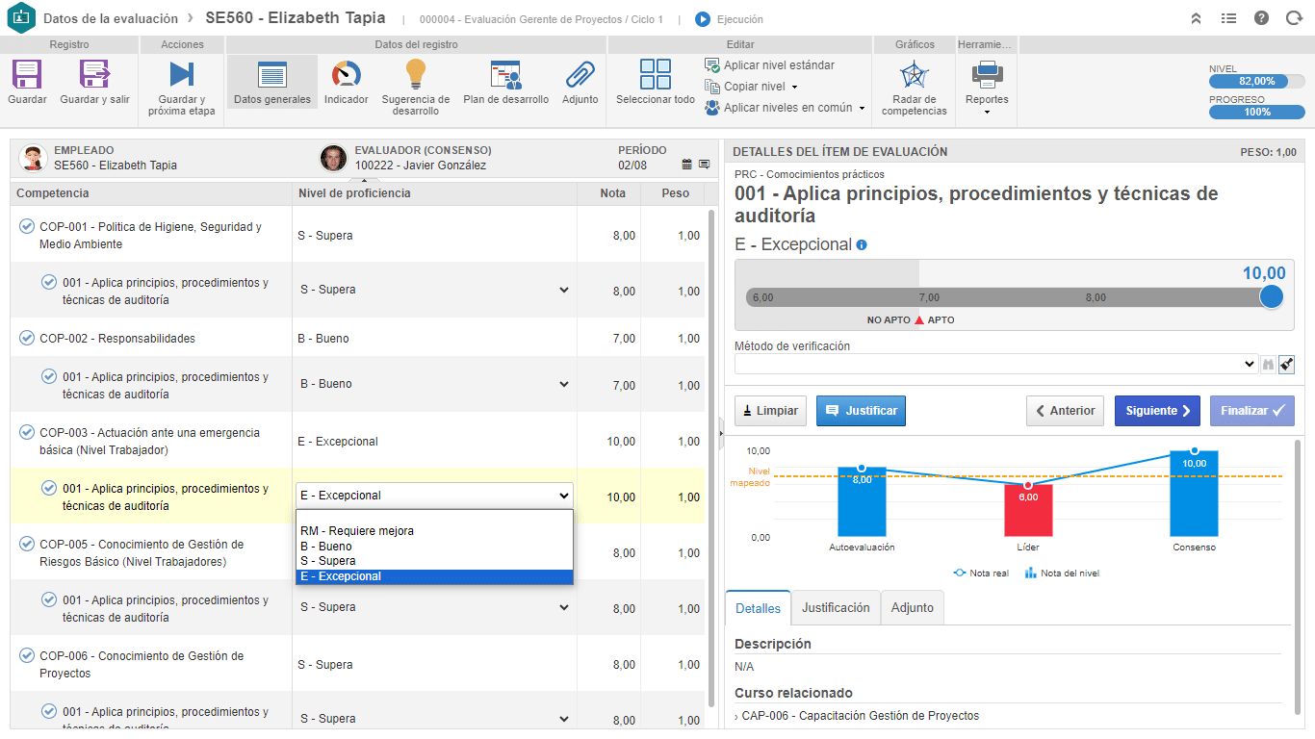This screenshot has height=739, width=1315.
Task: Click the help question mark icon
Action: (1262, 18)
